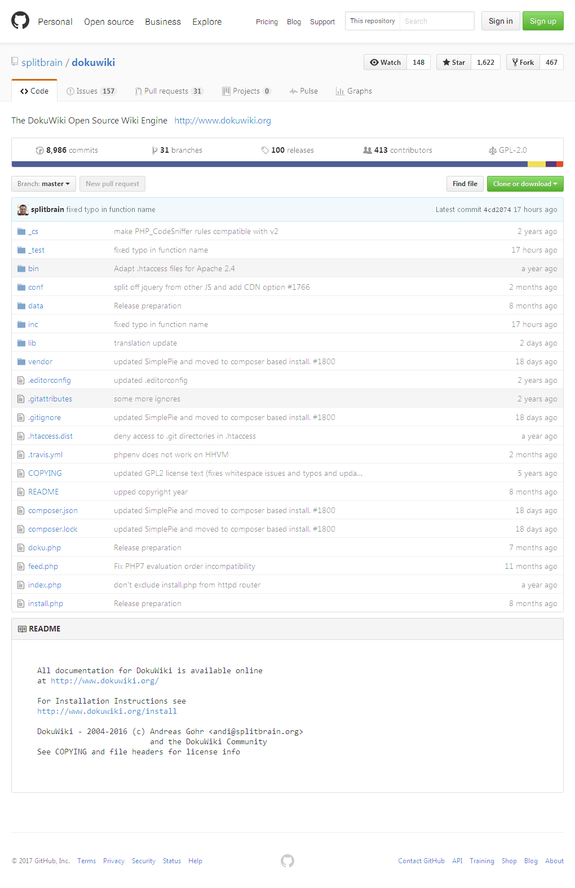View the 31 branches list
The height and width of the screenshot is (888, 575).
pos(177,150)
